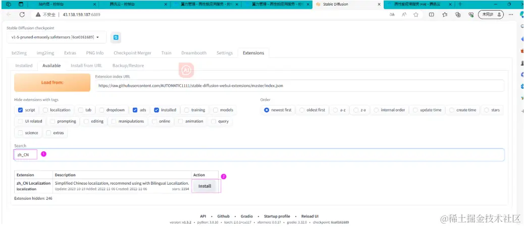Close the 站内信 - 控制台 tab
The height and width of the screenshot is (227, 524).
pos(94,5)
